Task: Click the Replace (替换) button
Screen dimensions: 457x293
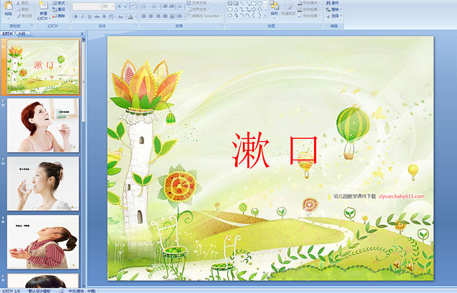Action: [x=337, y=9]
